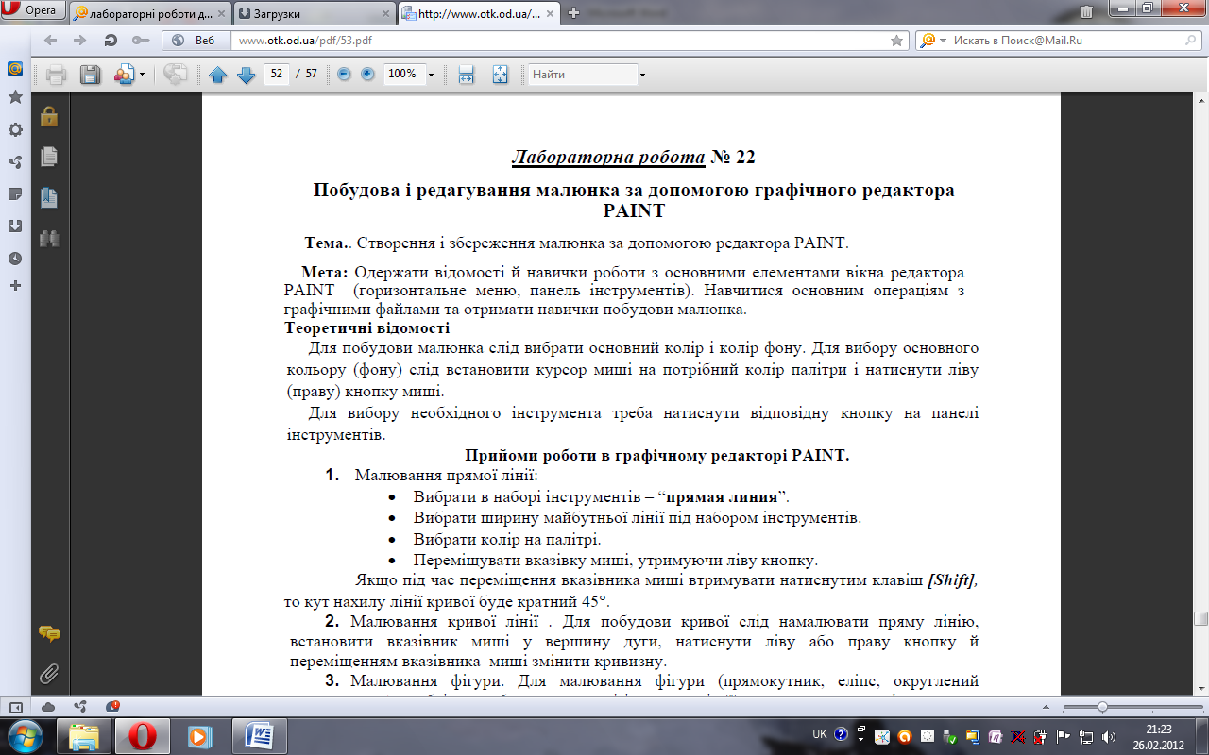The image size is (1209, 755).
Task: Switch to Microsoft Word in taskbar
Action: click(259, 735)
